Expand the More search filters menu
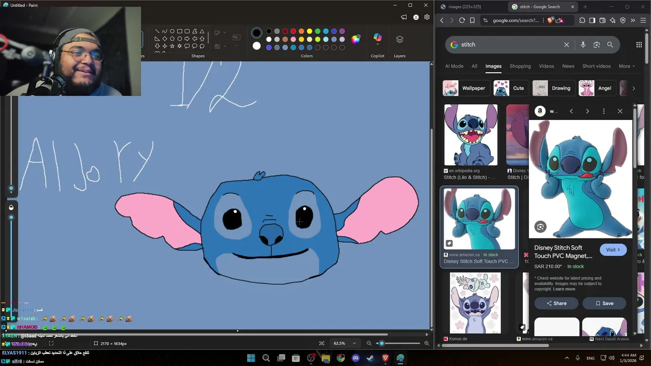Screen dimensions: 651x366 tap(627, 66)
